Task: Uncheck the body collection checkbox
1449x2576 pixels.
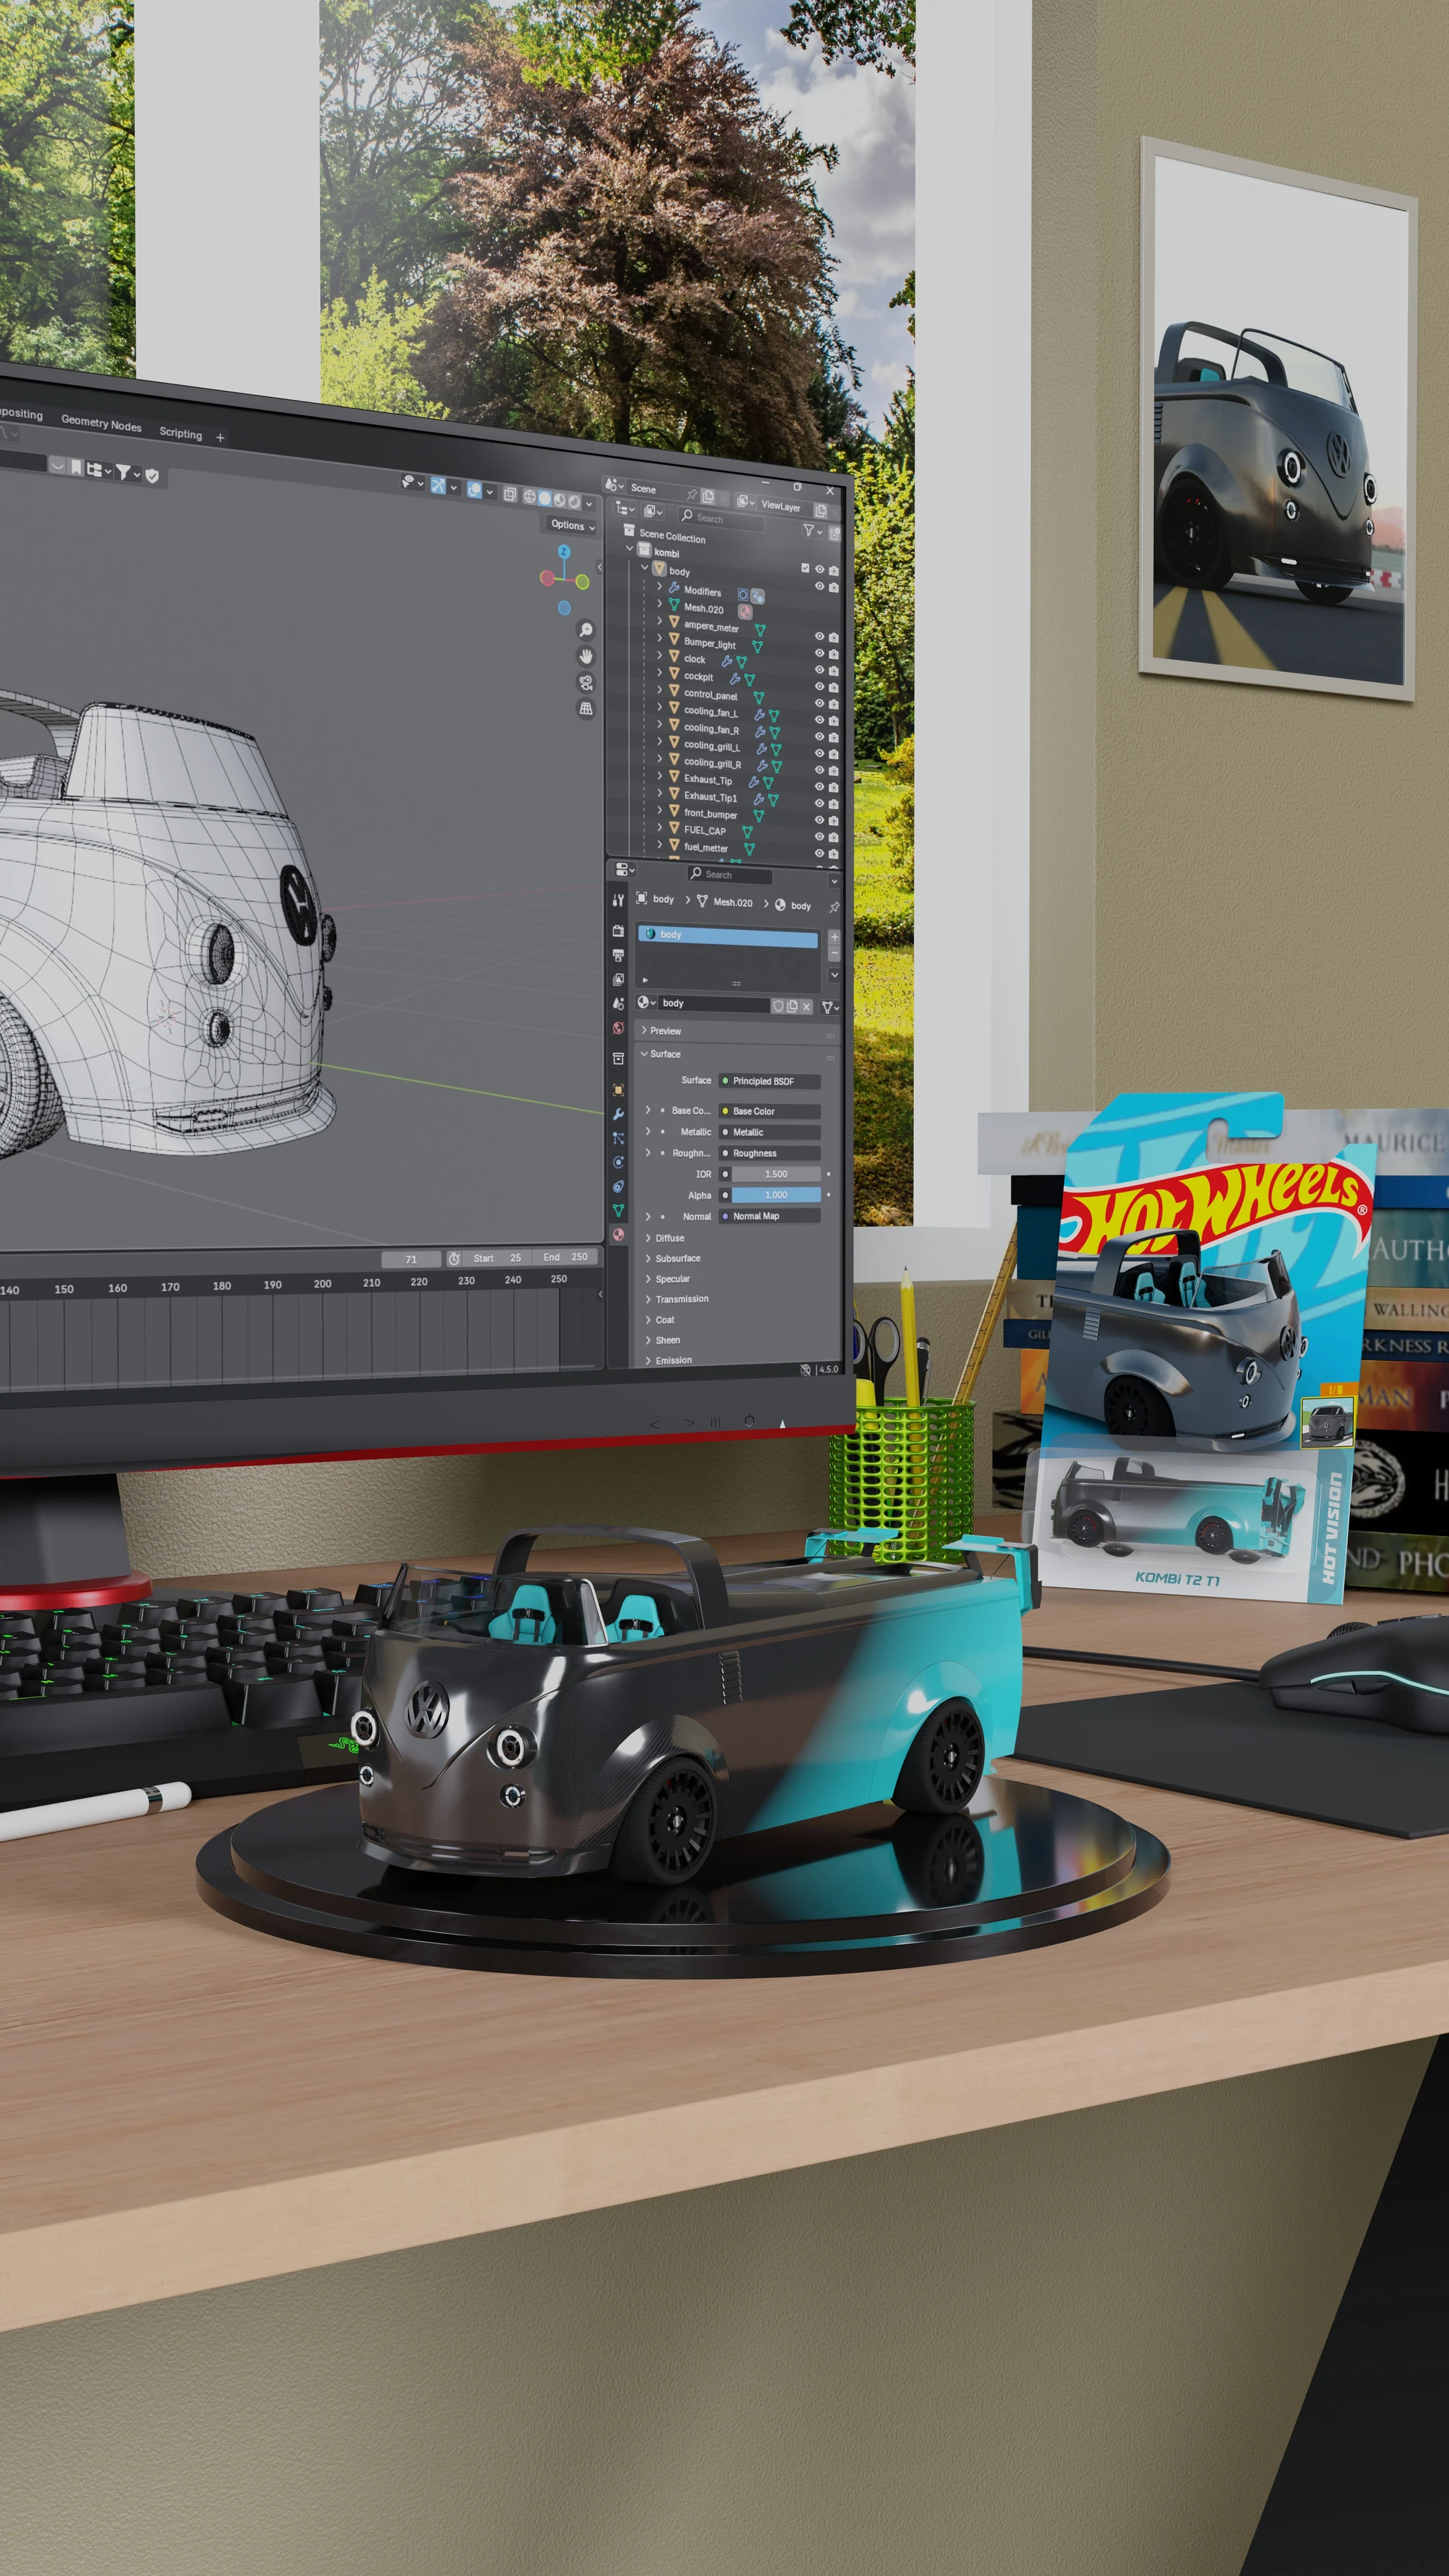Action: (x=806, y=569)
